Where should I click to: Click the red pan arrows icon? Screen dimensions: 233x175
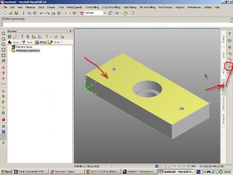click(3, 68)
